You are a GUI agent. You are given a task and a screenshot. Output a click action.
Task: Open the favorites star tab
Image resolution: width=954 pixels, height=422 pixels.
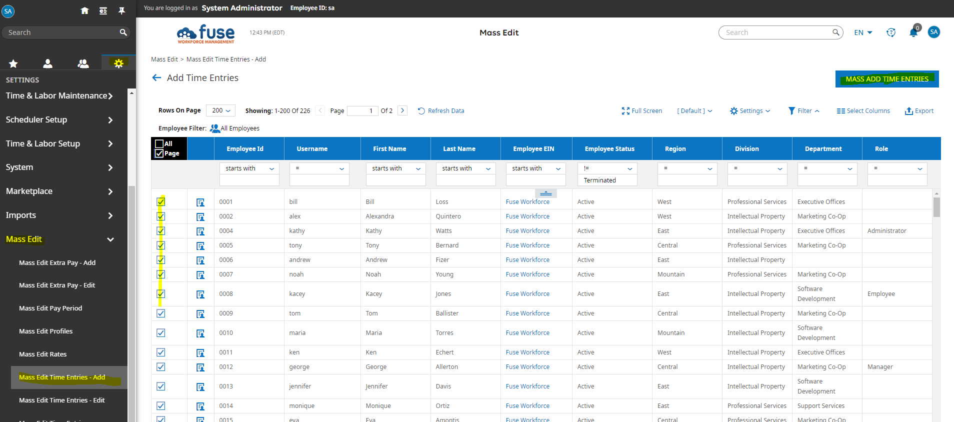click(13, 63)
